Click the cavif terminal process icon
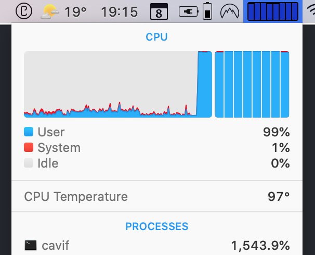The height and width of the screenshot is (255, 315). (31, 245)
